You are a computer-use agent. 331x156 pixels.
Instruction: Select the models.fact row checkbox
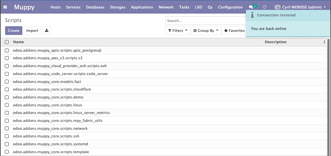(7, 82)
